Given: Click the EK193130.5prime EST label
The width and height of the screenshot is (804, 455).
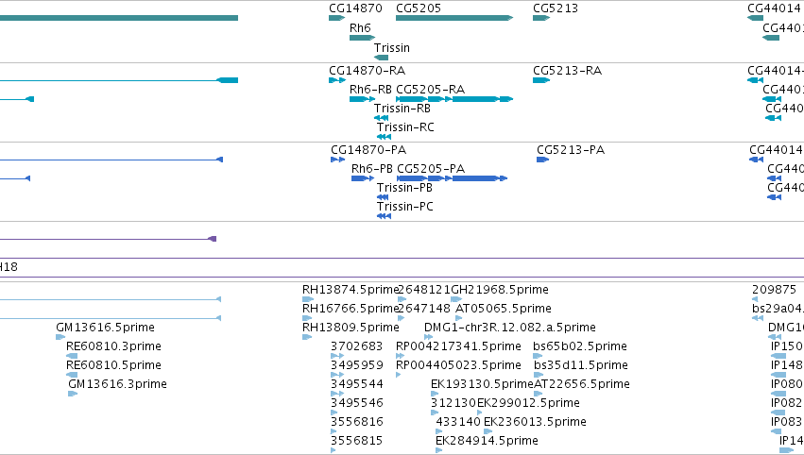Looking at the screenshot, I should pyautogui.click(x=482, y=385).
